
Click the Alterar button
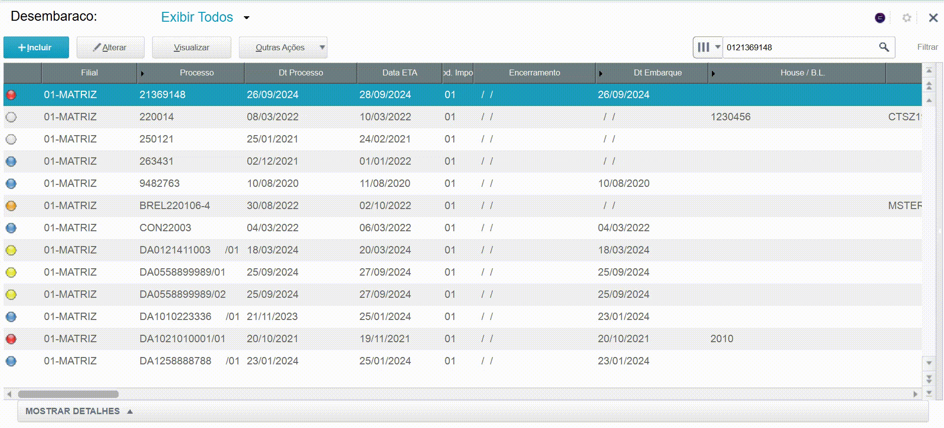point(111,47)
